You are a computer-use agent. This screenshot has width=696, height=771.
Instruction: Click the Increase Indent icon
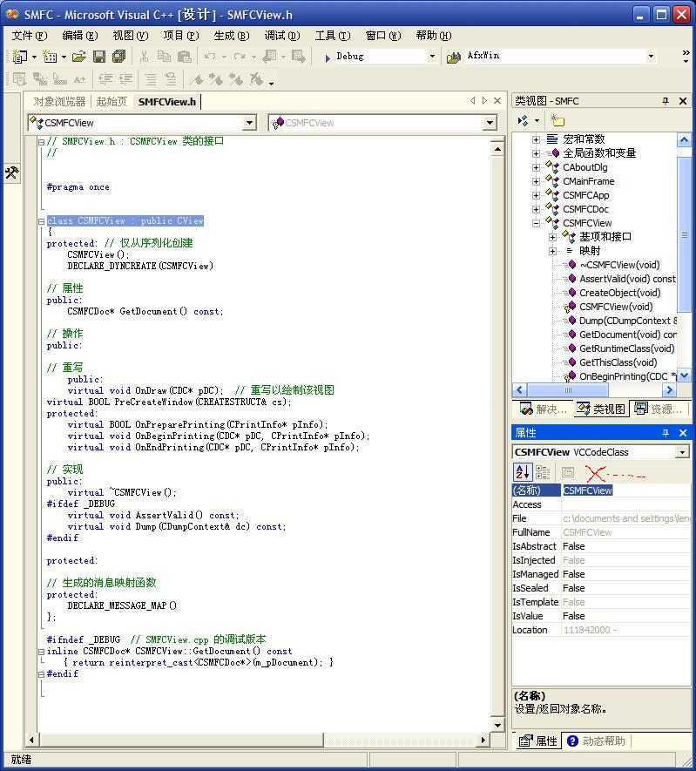pyautogui.click(x=125, y=79)
